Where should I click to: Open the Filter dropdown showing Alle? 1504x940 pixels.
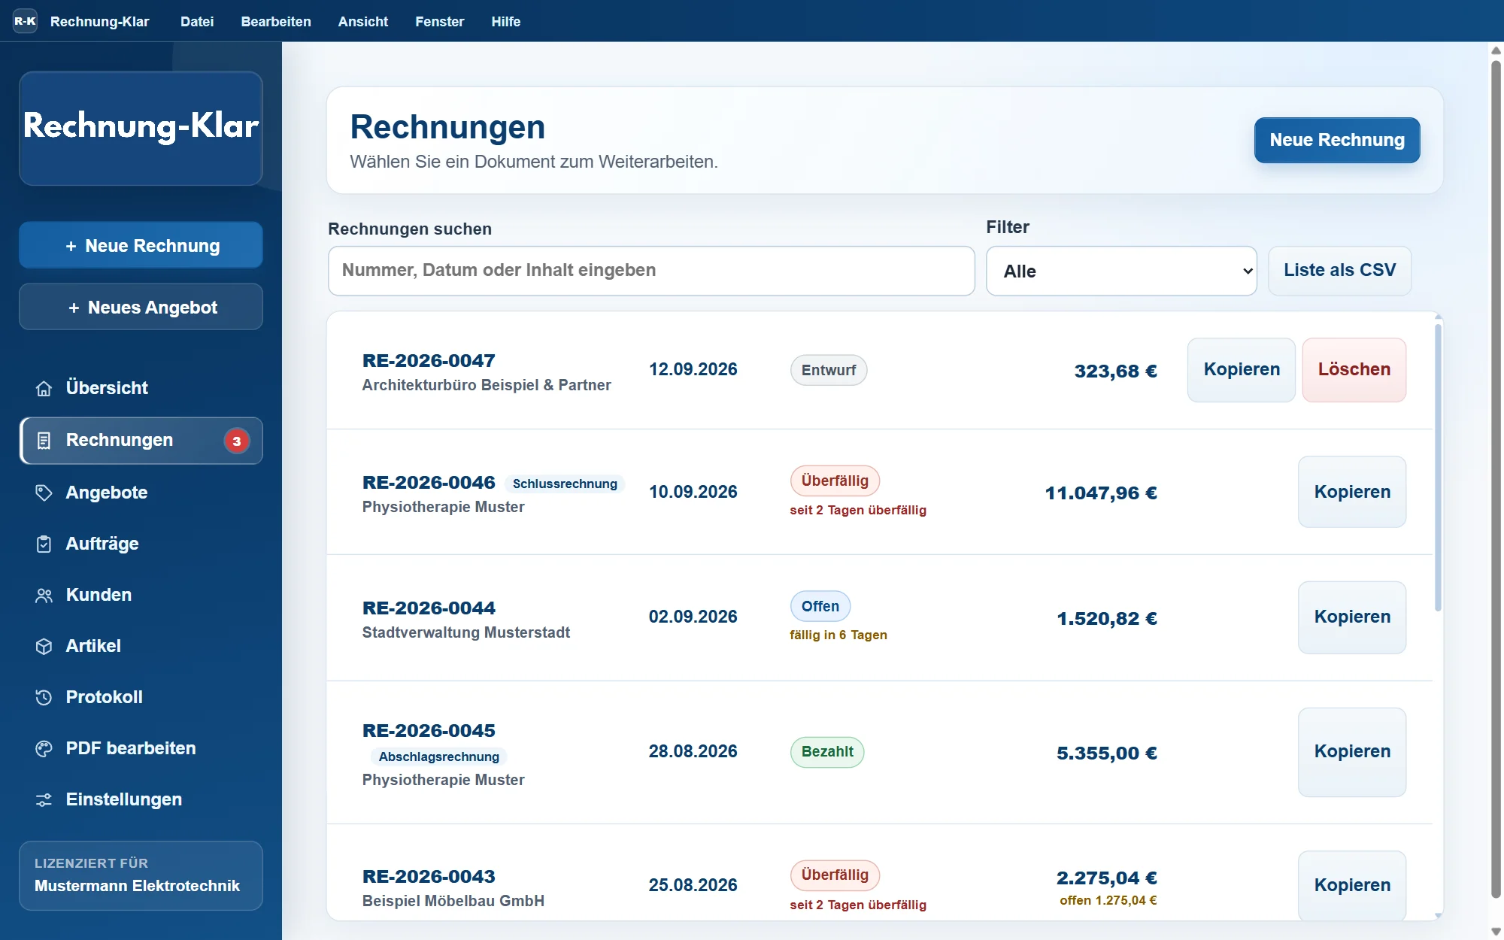tap(1121, 271)
